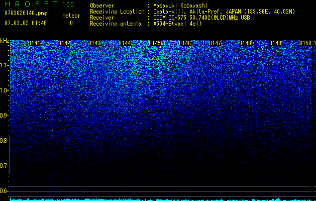The image size is (316, 201).
Task: Click the 0.6 kHz axis tick label
Action: 4,191
